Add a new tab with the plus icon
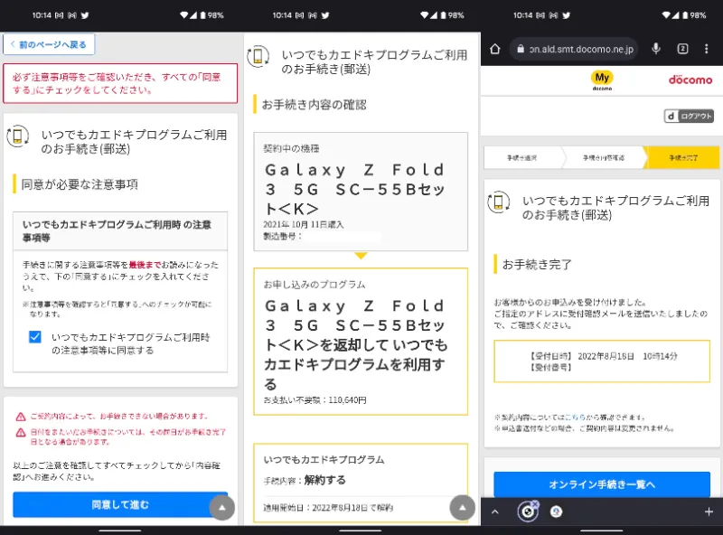 click(709, 512)
